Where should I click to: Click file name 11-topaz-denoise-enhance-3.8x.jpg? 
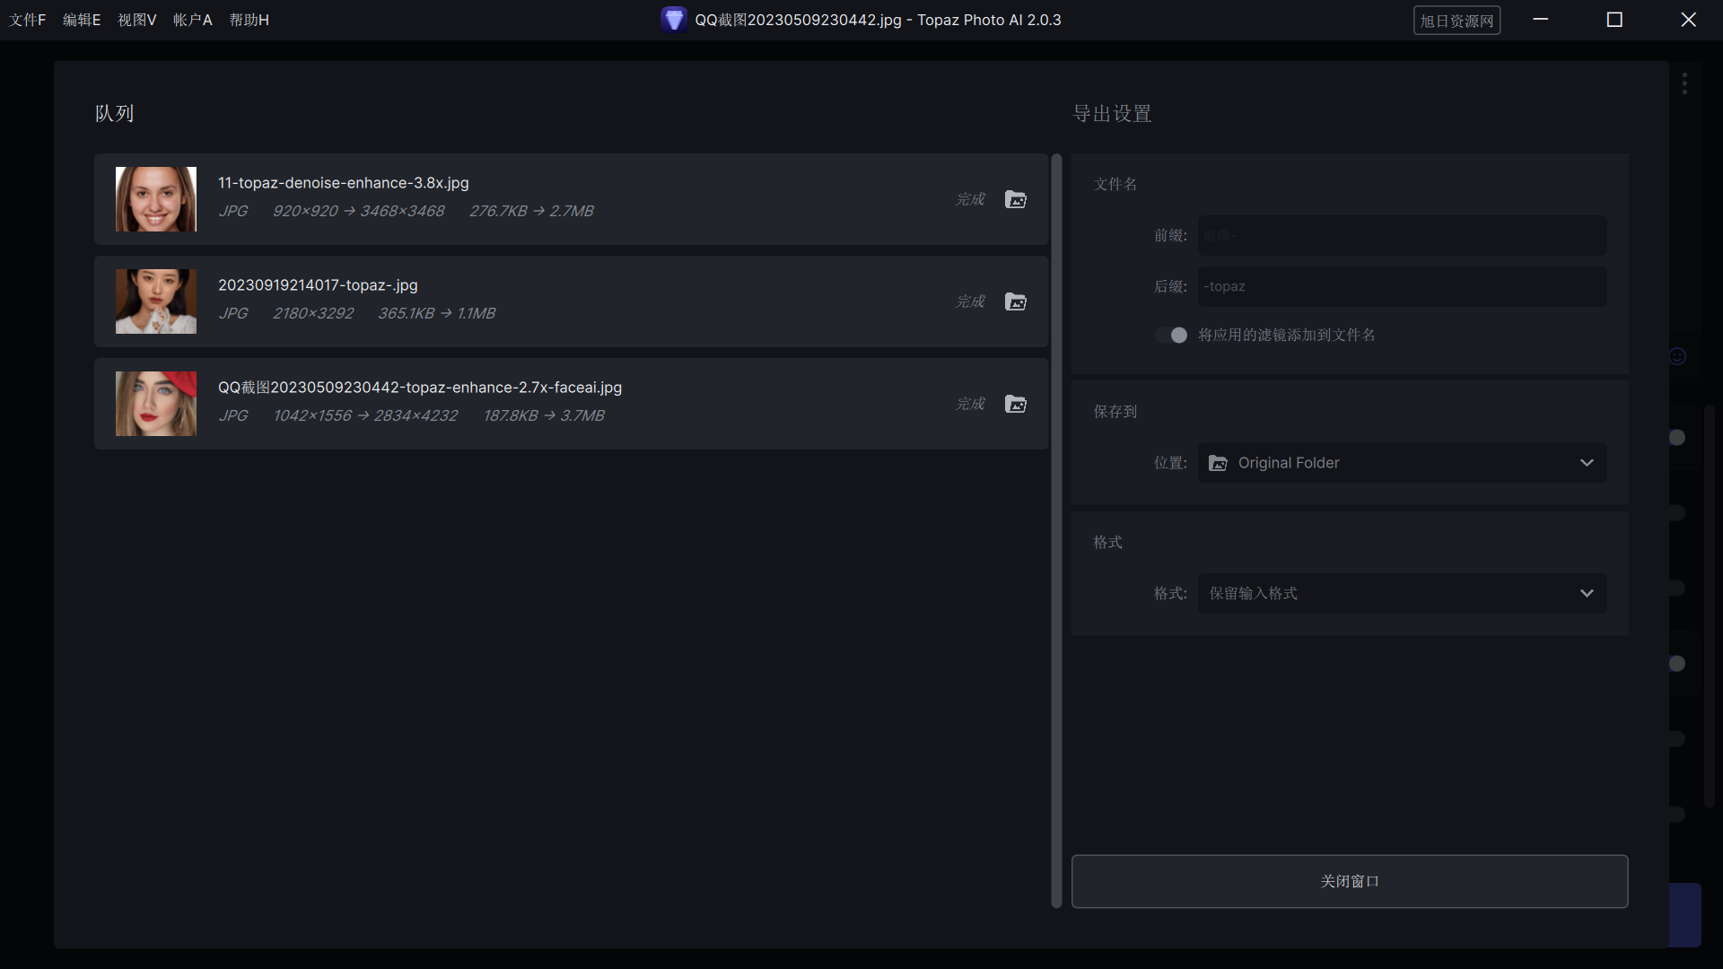[x=344, y=183]
